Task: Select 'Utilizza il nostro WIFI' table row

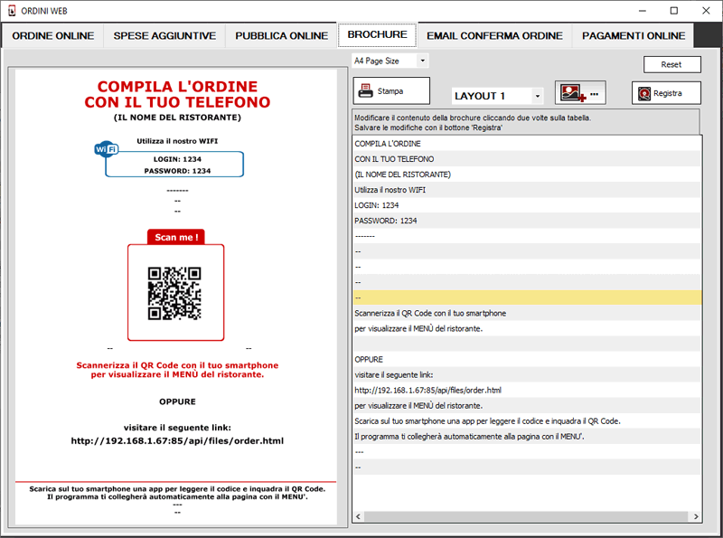Action: (x=527, y=190)
